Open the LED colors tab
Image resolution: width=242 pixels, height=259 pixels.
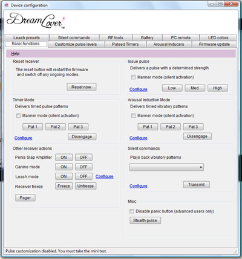(218, 37)
